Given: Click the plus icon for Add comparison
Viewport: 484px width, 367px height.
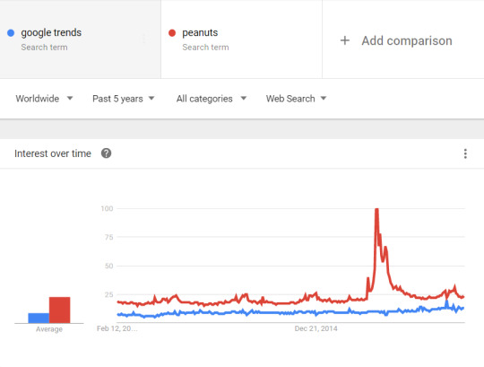Looking at the screenshot, I should point(345,40).
